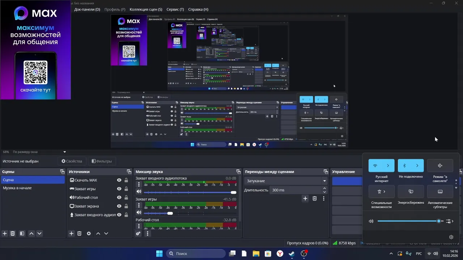The width and height of the screenshot is (463, 260).
Task: Add a scene transition with the plus icon
Action: click(305, 198)
